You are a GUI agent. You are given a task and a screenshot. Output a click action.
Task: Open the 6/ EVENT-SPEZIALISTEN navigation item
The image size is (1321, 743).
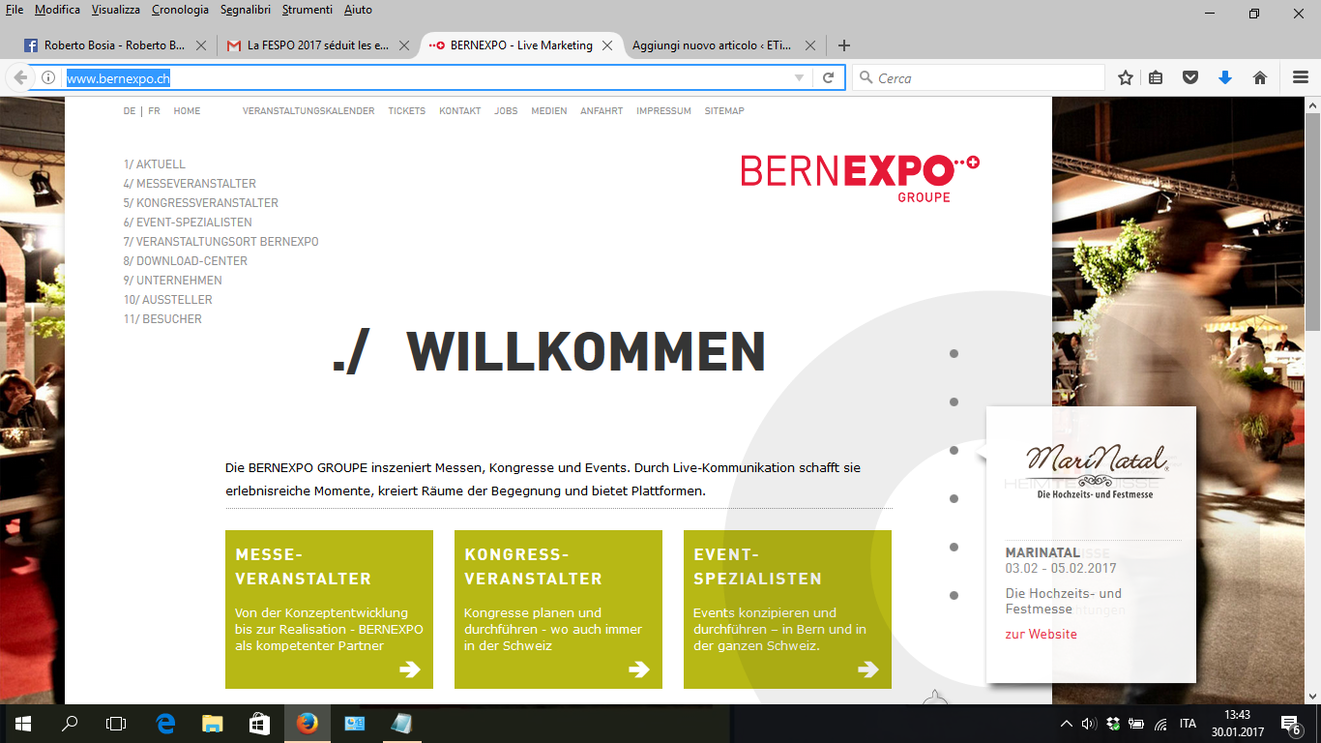188,223
